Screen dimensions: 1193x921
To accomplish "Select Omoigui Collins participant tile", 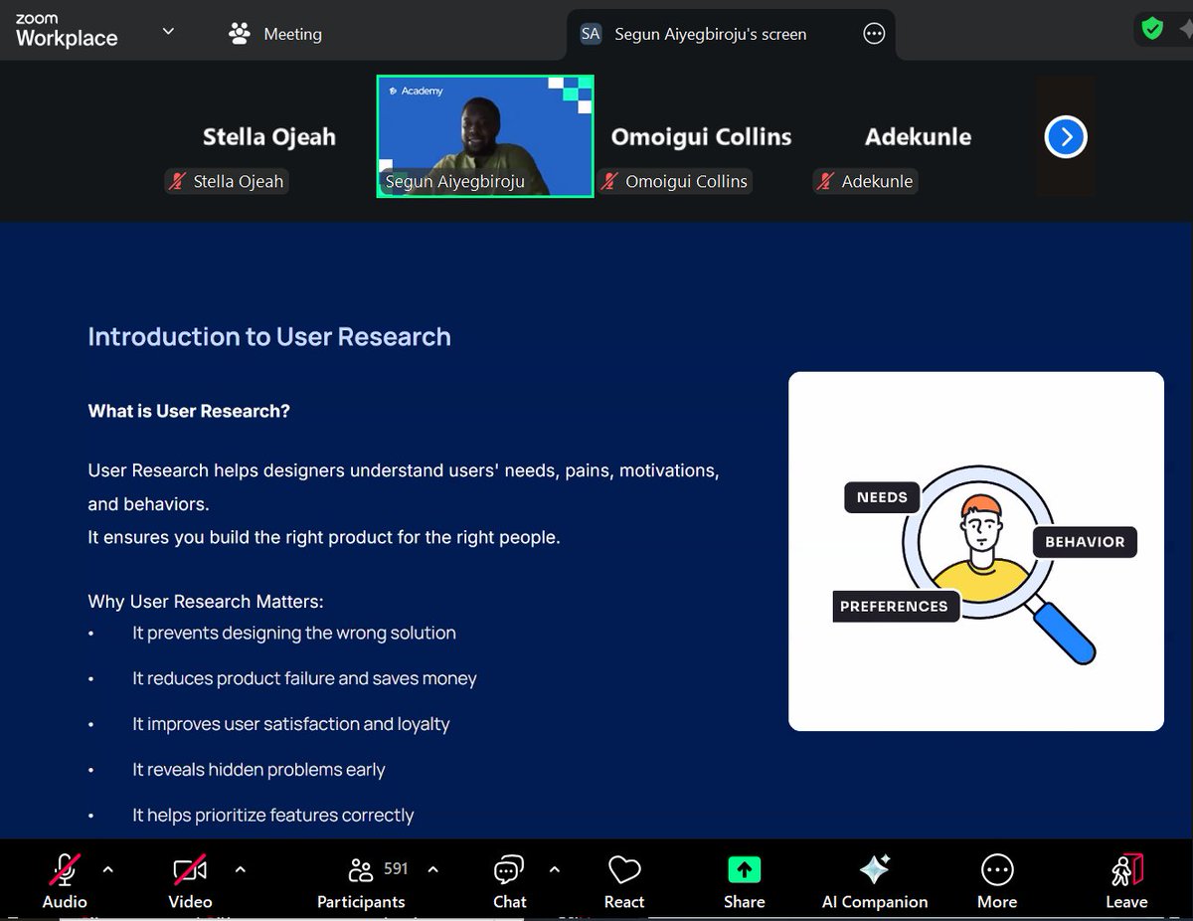I will pyautogui.click(x=701, y=137).
